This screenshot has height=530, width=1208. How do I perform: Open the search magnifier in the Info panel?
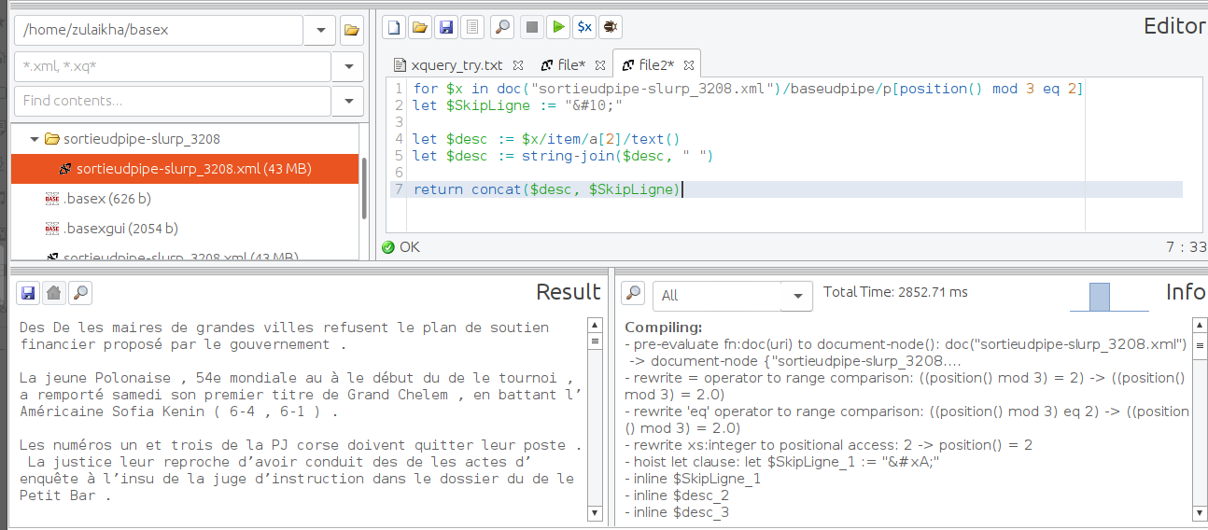point(634,293)
